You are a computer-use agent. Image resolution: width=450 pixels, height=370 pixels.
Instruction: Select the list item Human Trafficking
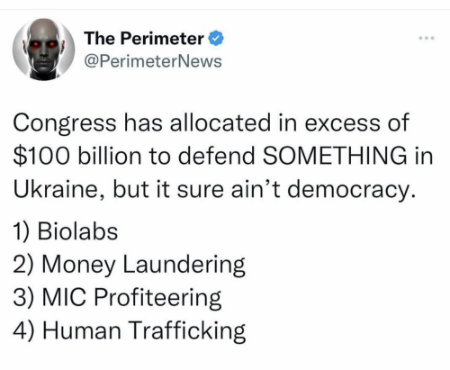(130, 330)
